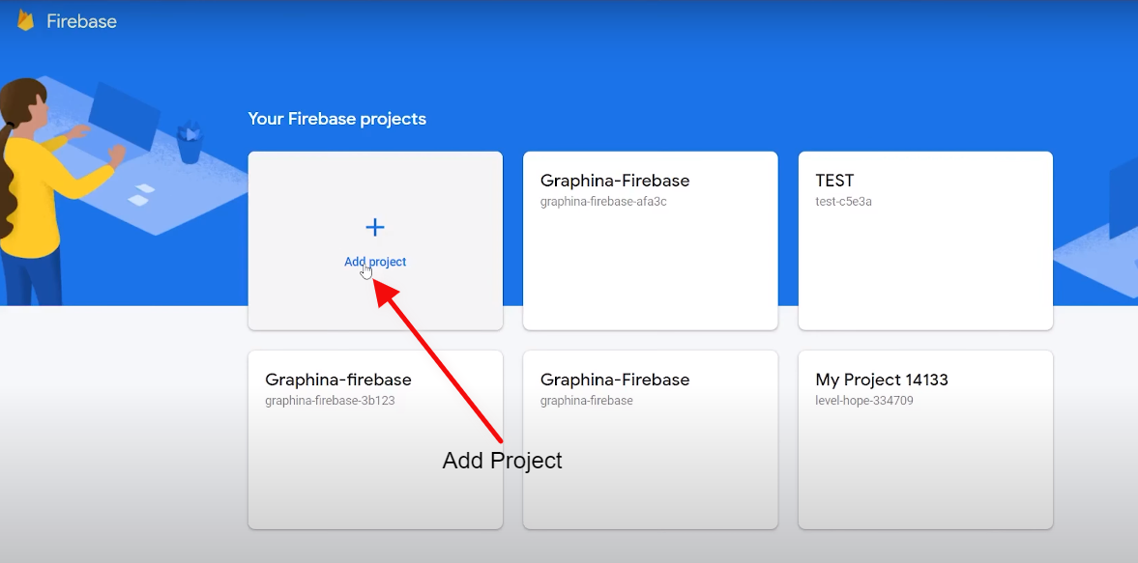
Task: Click the project ID text "test-c5e3a"
Action: coord(843,202)
